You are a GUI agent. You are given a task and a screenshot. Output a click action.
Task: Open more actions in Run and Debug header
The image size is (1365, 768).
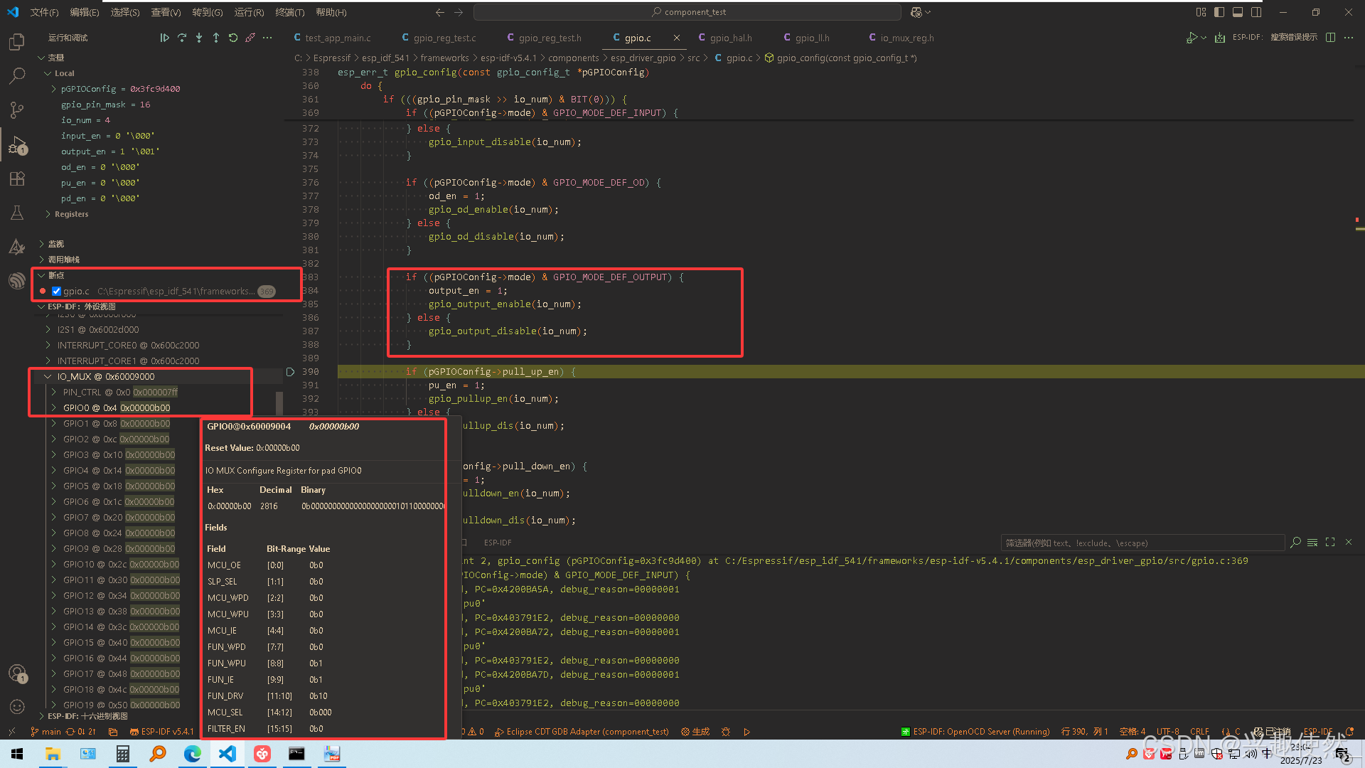267,38
